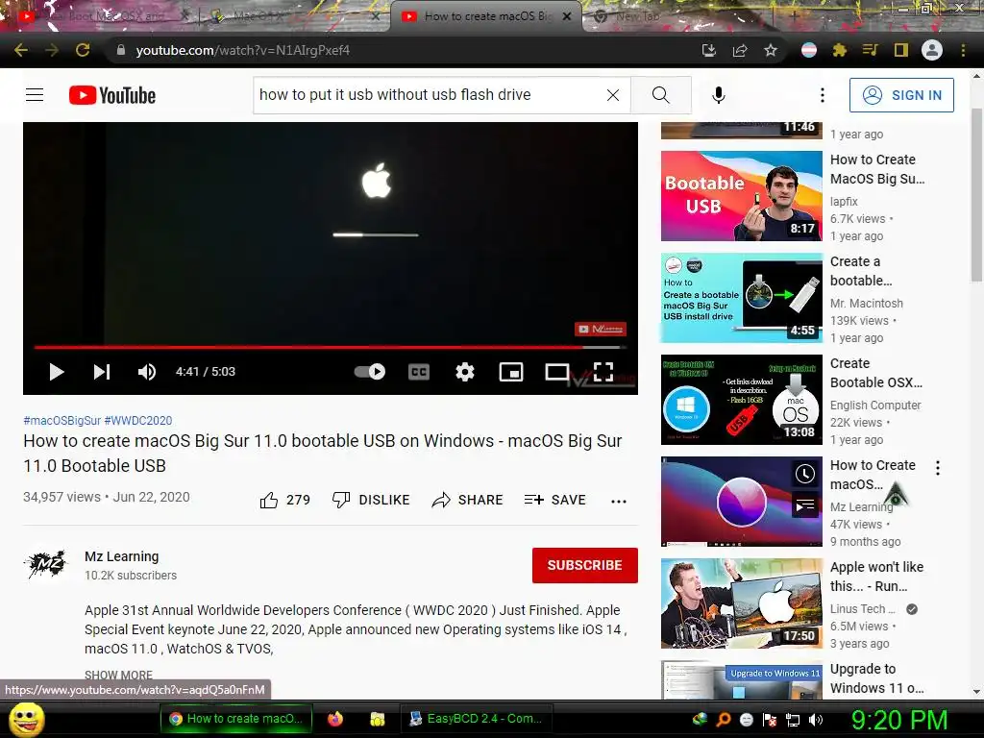Image resolution: width=984 pixels, height=738 pixels.
Task: Open the Chrome taskbar item
Action: (x=235, y=719)
